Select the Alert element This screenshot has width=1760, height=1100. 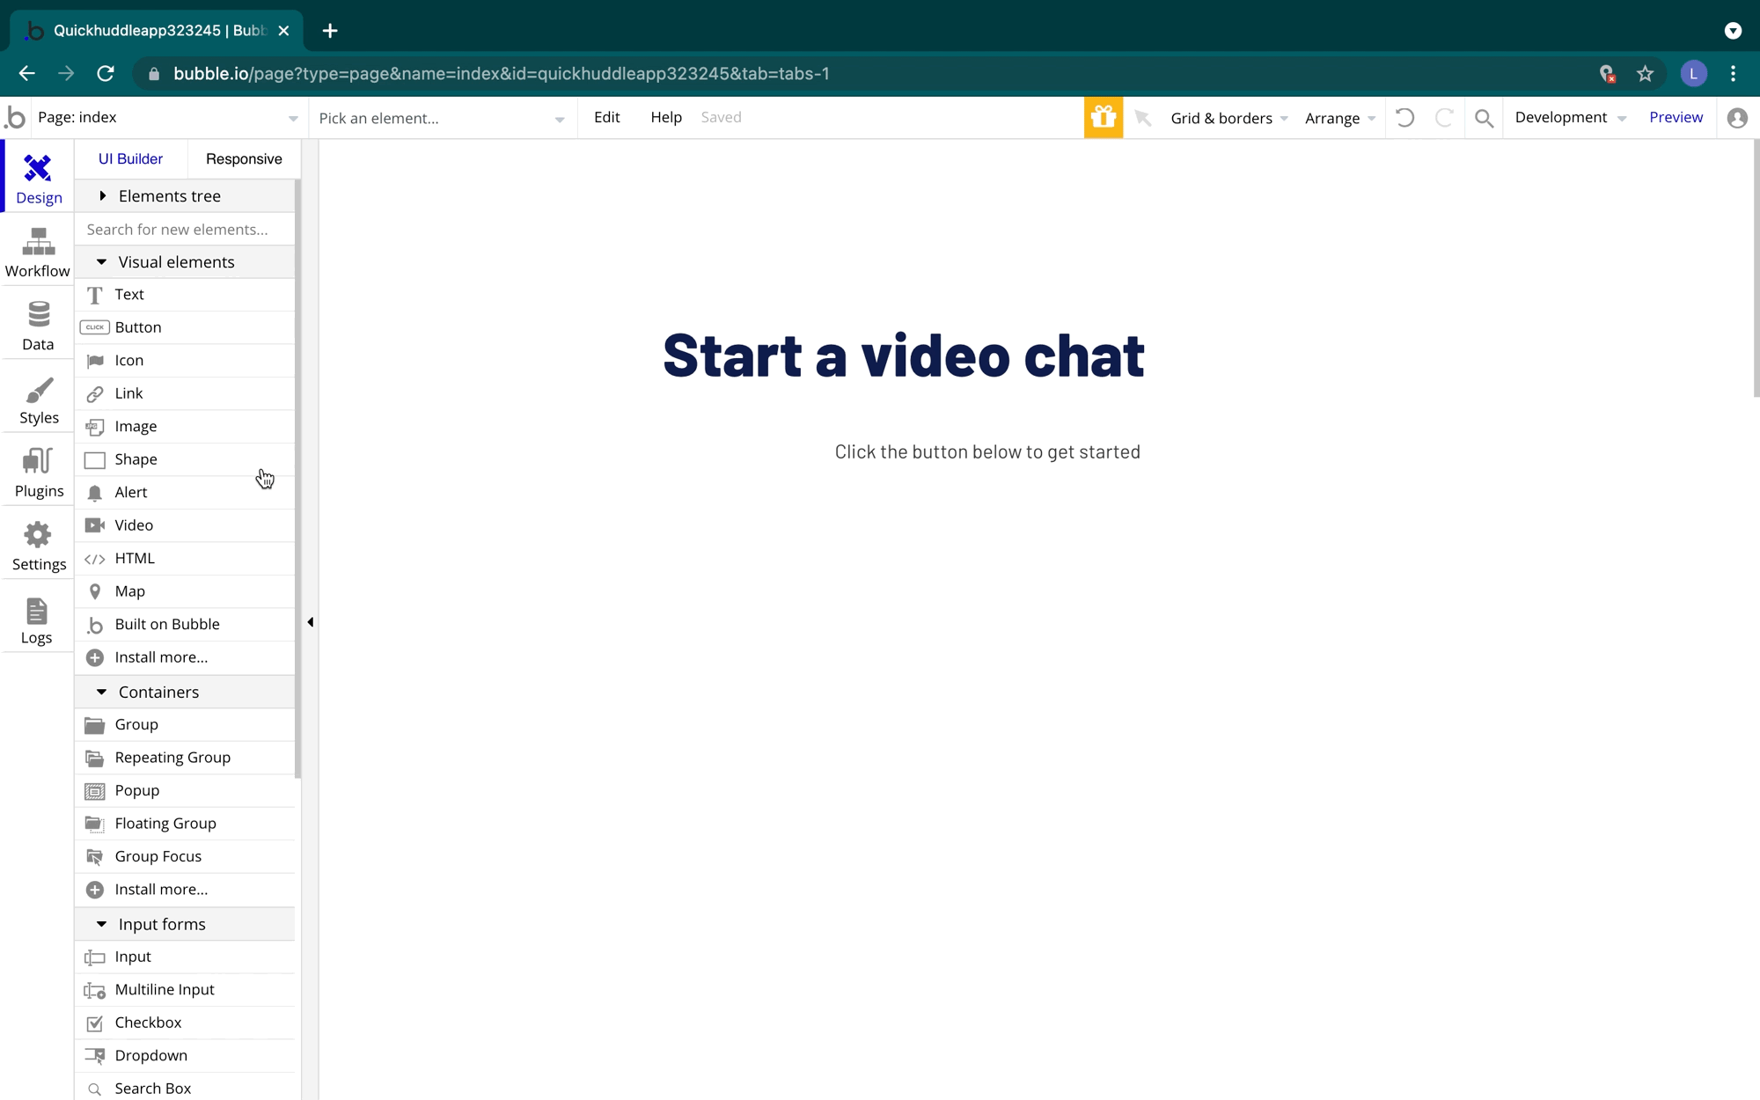185,493
